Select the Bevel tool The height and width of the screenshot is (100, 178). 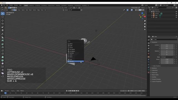3,47
